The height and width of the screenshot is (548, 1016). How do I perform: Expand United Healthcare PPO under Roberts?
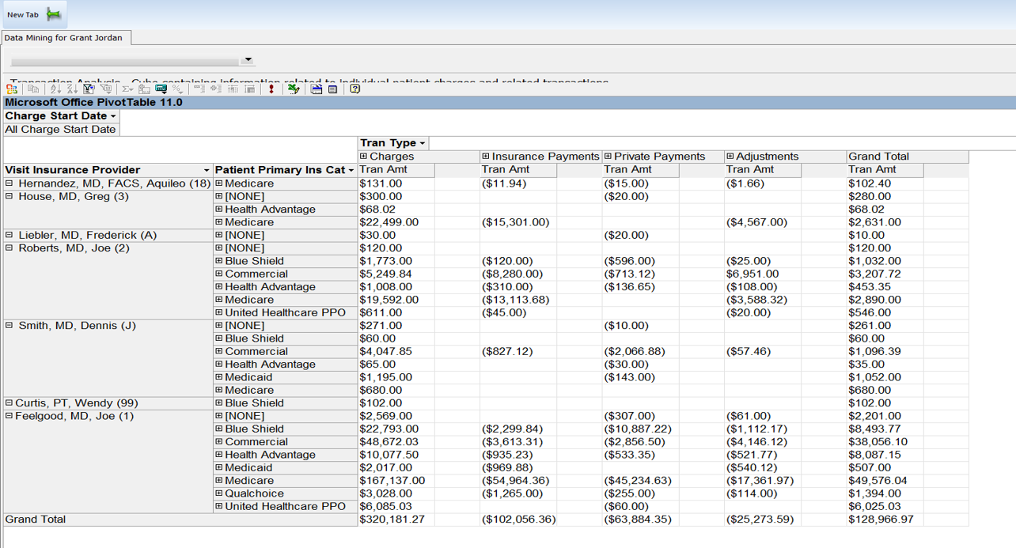tap(219, 312)
